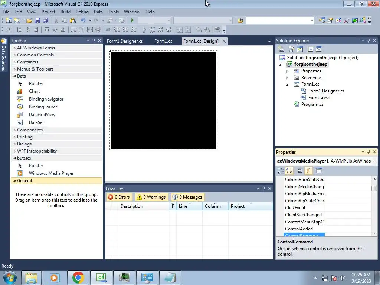Open the Tools menu
380x285 pixels.
click(x=113, y=12)
